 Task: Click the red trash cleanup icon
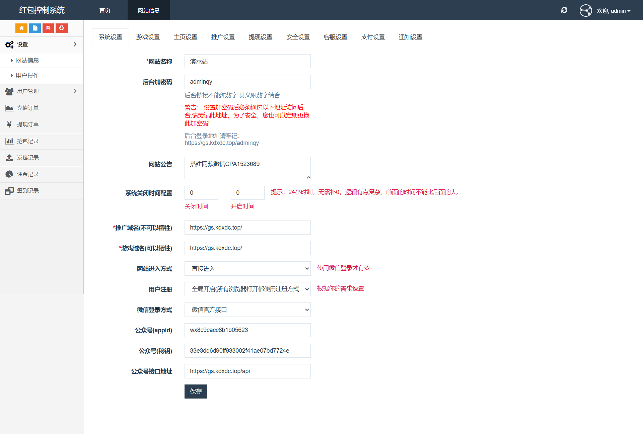48,28
